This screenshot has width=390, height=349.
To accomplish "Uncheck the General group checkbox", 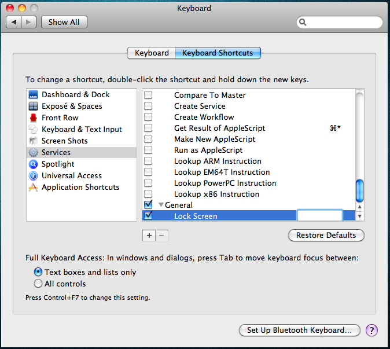I will [148, 204].
